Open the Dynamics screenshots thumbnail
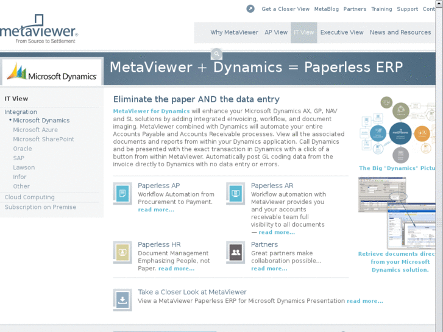Image resolution: width=443 pixels, height=332 pixels. [x=397, y=213]
